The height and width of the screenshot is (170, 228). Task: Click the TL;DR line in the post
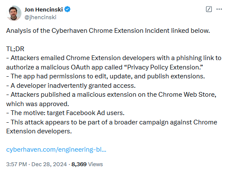pyautogui.click(x=15, y=49)
